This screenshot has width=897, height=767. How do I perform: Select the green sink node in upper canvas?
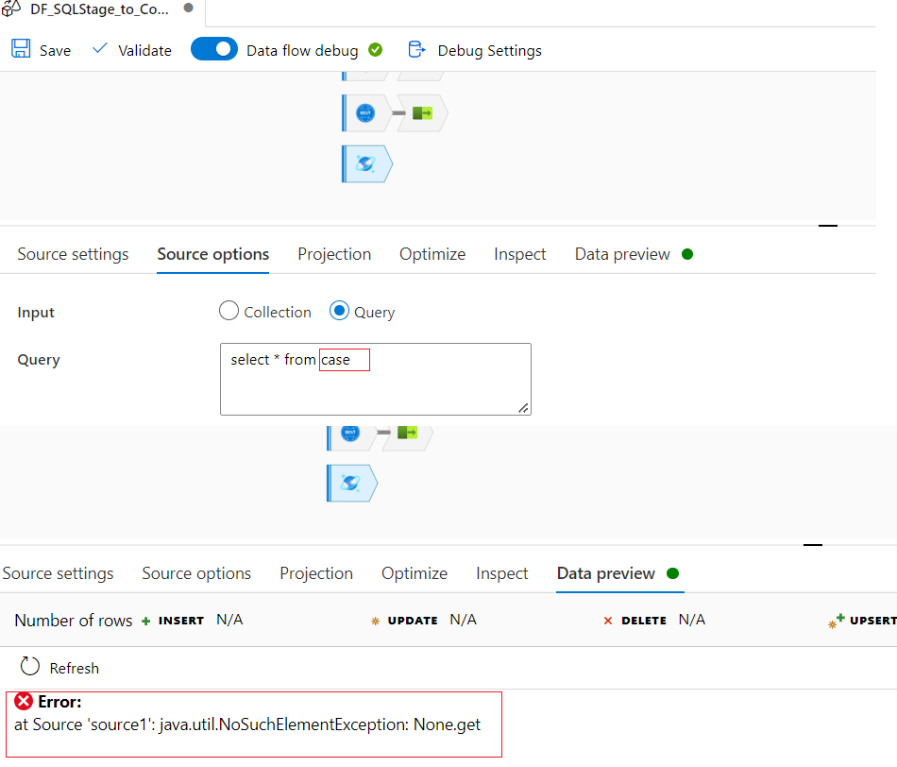(423, 113)
